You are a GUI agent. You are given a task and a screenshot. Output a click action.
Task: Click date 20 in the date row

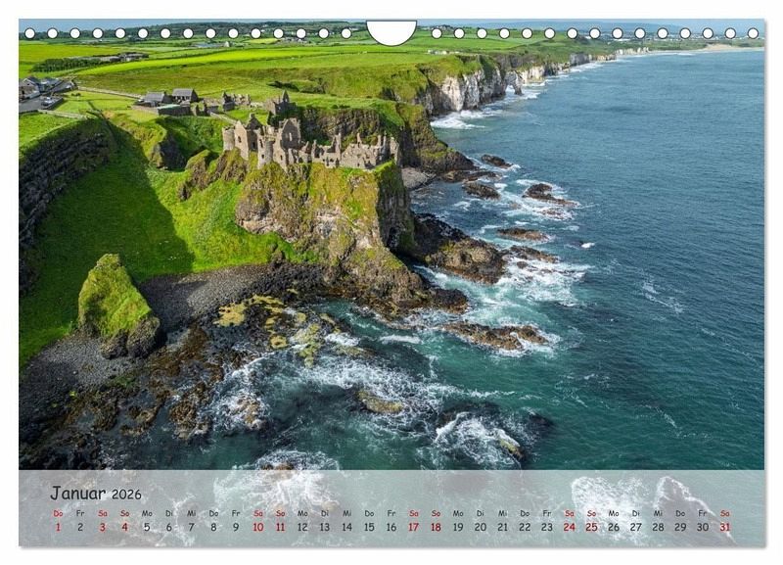point(480,527)
